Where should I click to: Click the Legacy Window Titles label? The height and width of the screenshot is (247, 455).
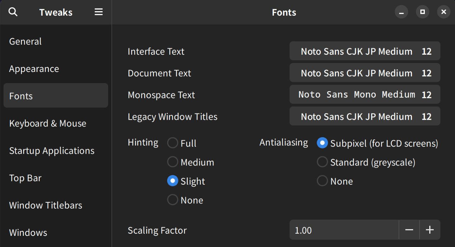pos(173,116)
